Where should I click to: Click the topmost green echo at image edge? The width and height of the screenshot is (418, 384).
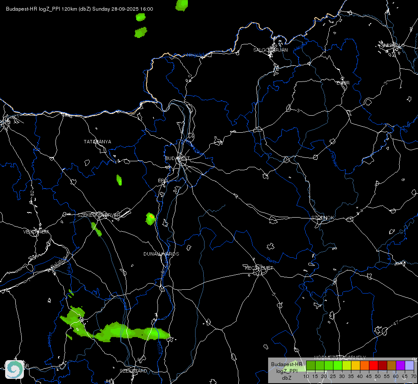(182, 5)
